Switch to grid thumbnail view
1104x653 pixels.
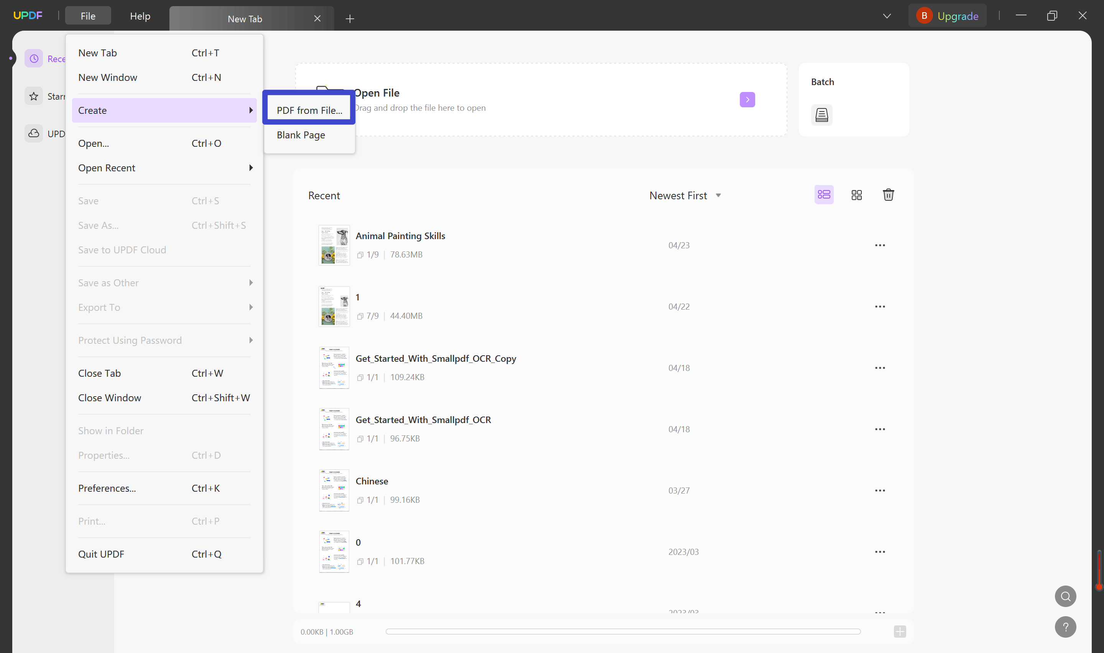click(x=856, y=195)
